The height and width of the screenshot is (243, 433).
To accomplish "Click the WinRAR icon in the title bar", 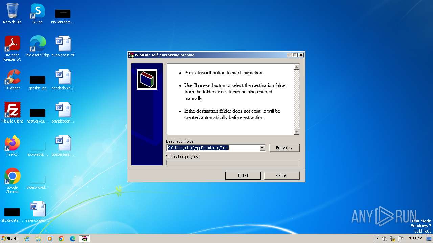I will tap(131, 55).
